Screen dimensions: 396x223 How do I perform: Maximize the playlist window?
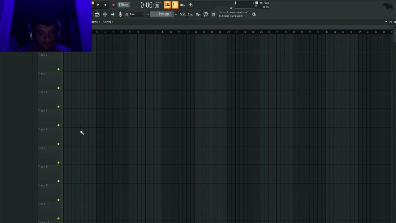(x=390, y=22)
